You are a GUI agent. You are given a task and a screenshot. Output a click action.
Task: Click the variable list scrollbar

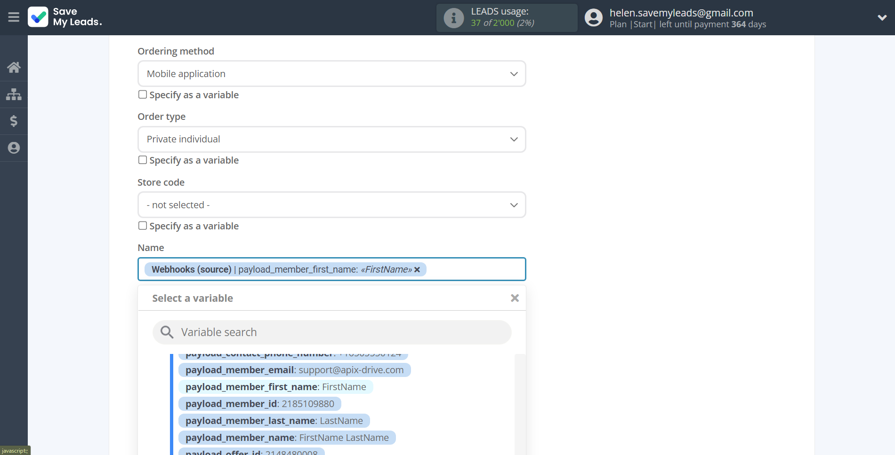click(x=520, y=404)
